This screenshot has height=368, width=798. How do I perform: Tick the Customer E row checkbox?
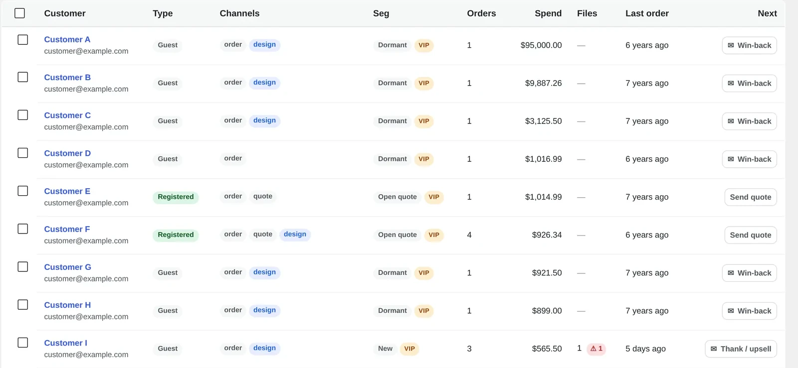(23, 191)
